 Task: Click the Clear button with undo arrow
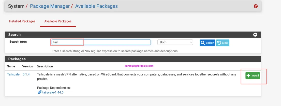point(223,43)
